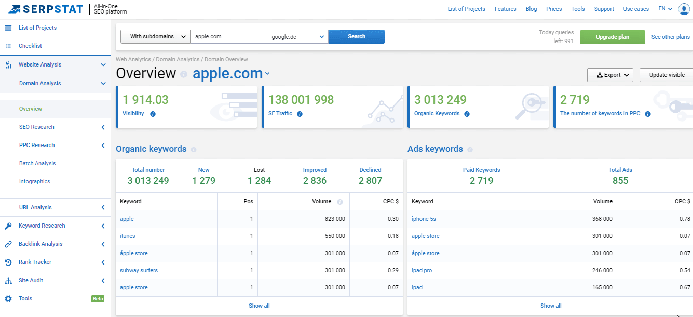Click the Domain Analytics breadcrumb
The height and width of the screenshot is (317, 693).
point(178,59)
